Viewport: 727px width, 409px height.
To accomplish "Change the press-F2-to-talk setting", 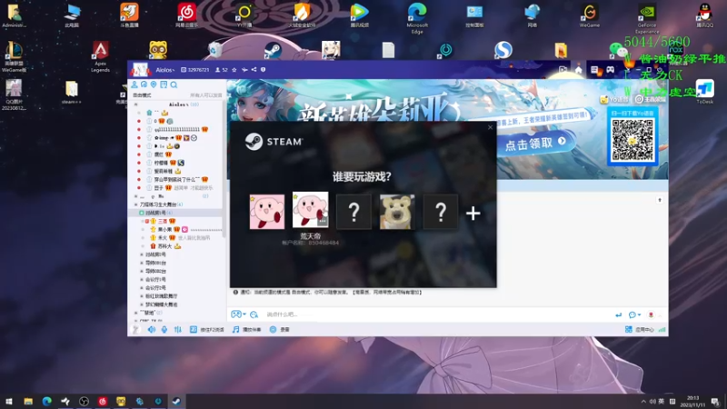I will tap(207, 329).
